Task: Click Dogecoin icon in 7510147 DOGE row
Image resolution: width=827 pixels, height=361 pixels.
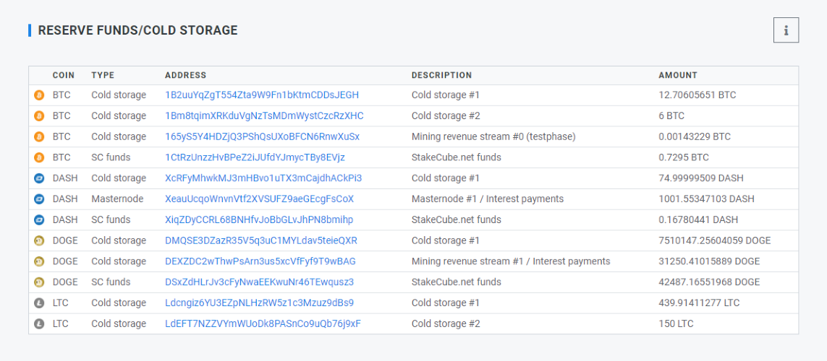Action: coord(39,240)
